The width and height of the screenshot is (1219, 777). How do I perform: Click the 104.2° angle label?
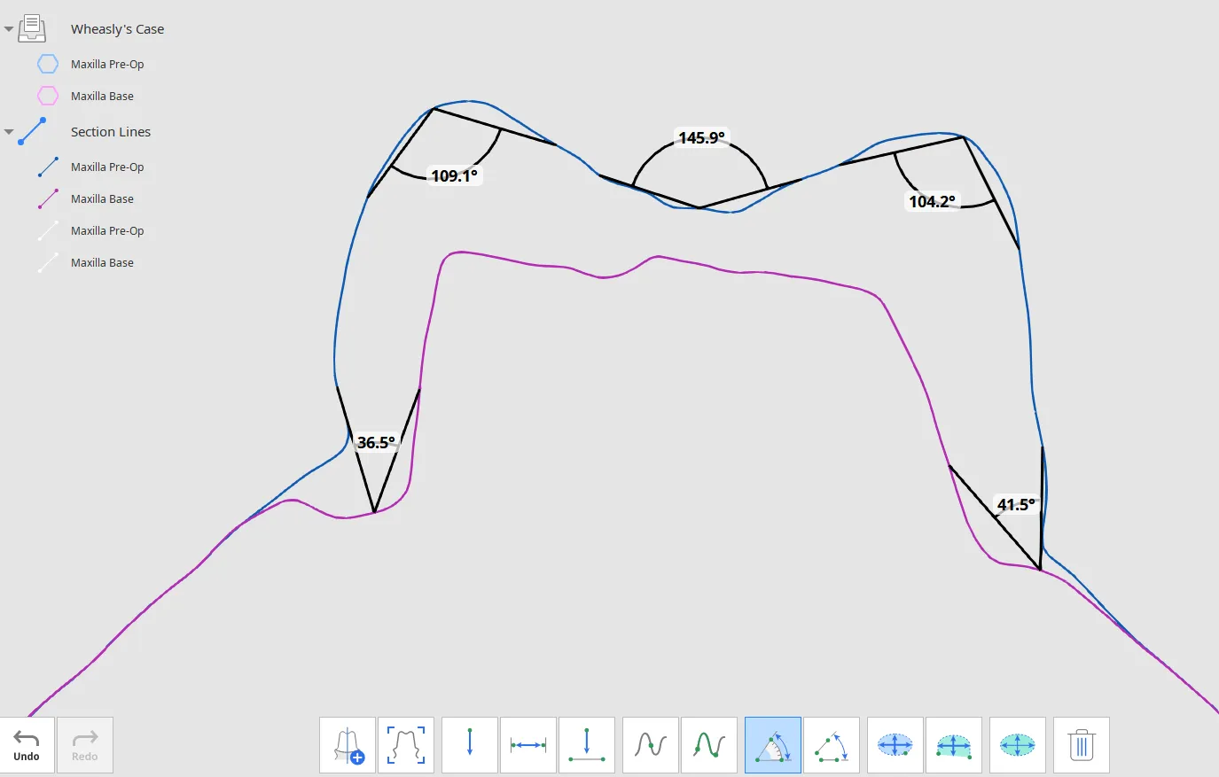pos(932,201)
